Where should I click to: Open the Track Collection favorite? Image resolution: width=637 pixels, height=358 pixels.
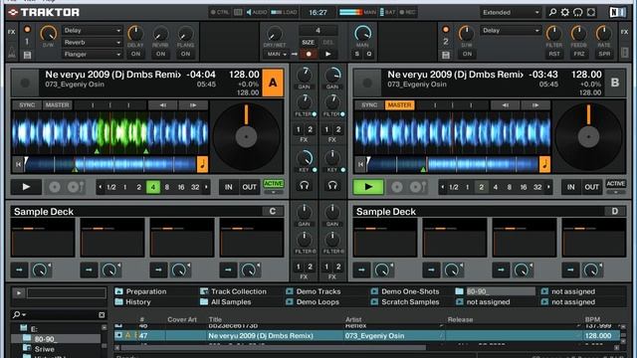[x=234, y=291]
